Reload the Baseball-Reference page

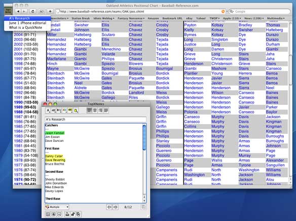[x=32, y=12]
